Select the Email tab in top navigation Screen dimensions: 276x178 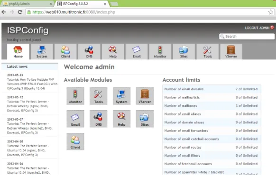click(x=137, y=51)
